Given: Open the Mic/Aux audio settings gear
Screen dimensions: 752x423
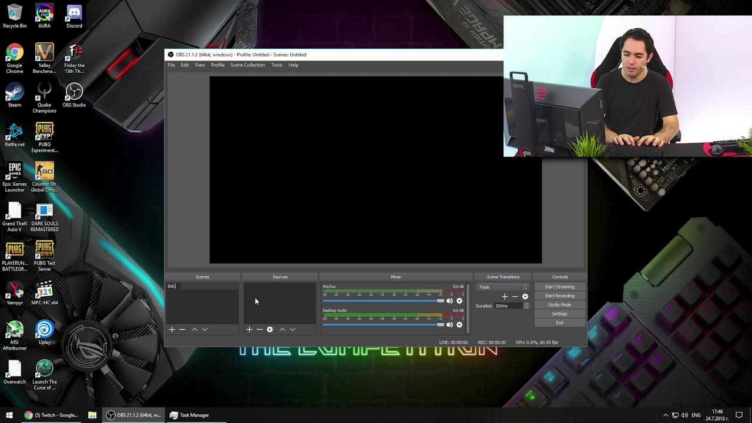Looking at the screenshot, I should click(x=459, y=301).
